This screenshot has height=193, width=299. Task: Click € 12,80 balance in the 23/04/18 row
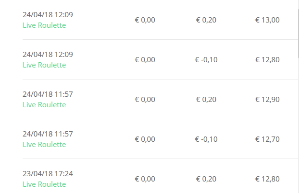267,179
